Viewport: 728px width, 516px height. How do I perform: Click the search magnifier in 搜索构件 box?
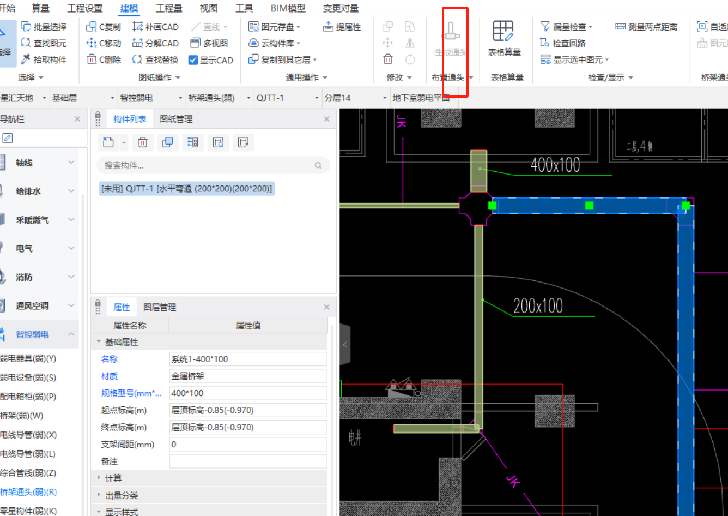click(318, 165)
